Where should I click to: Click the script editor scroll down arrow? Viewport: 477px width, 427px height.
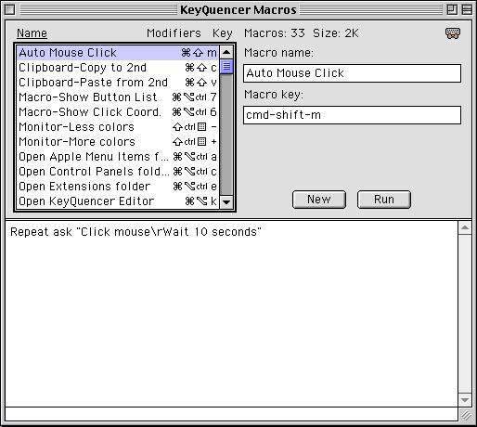pos(465,400)
